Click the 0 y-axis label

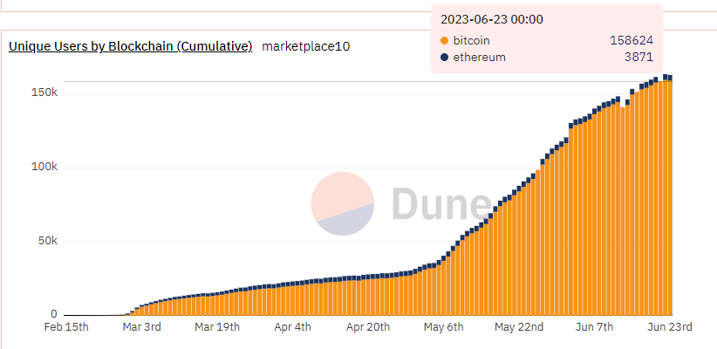tap(54, 315)
